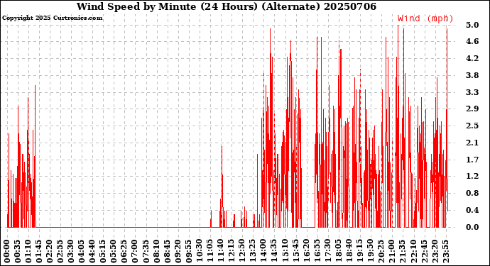490x266 pixels.
Task: Click the 14:00 time label
Action: coord(263,252)
